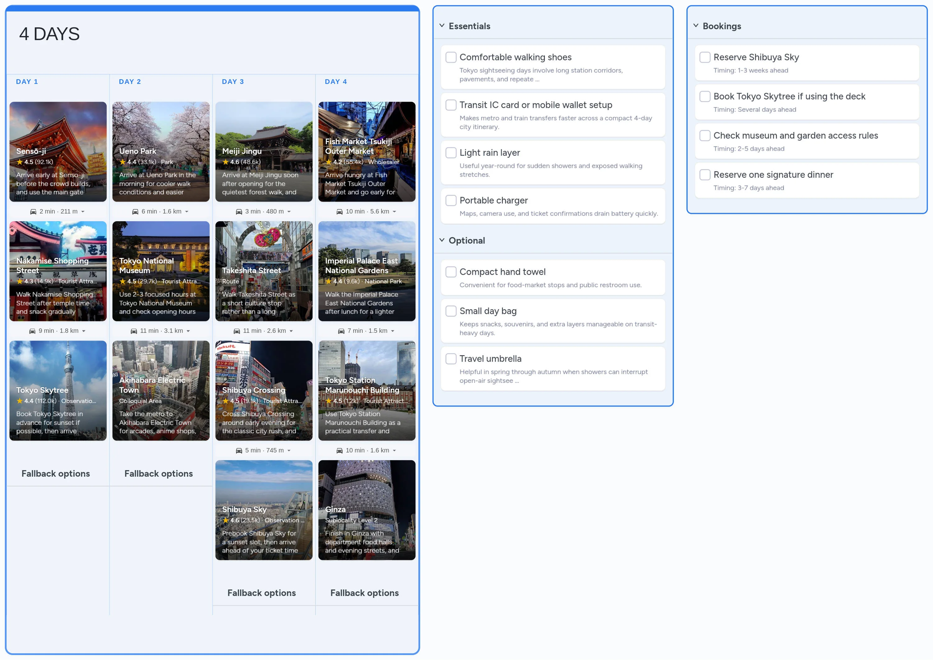Image resolution: width=933 pixels, height=660 pixels.
Task: Click the Ginza card thumbnail
Action: click(x=366, y=511)
